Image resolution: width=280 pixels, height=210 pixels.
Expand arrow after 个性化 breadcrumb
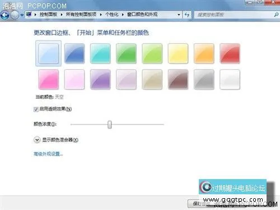click(123, 15)
